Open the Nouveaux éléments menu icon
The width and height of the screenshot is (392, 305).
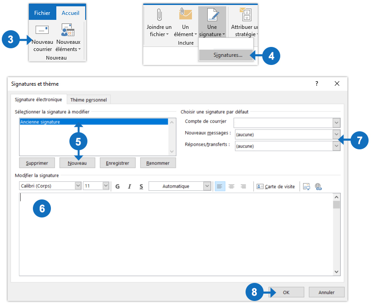[68, 30]
